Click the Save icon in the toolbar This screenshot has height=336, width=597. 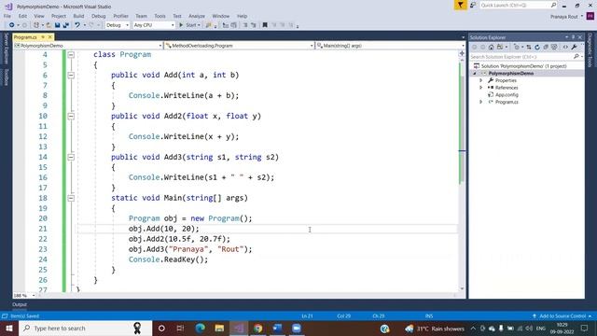pos(57,25)
